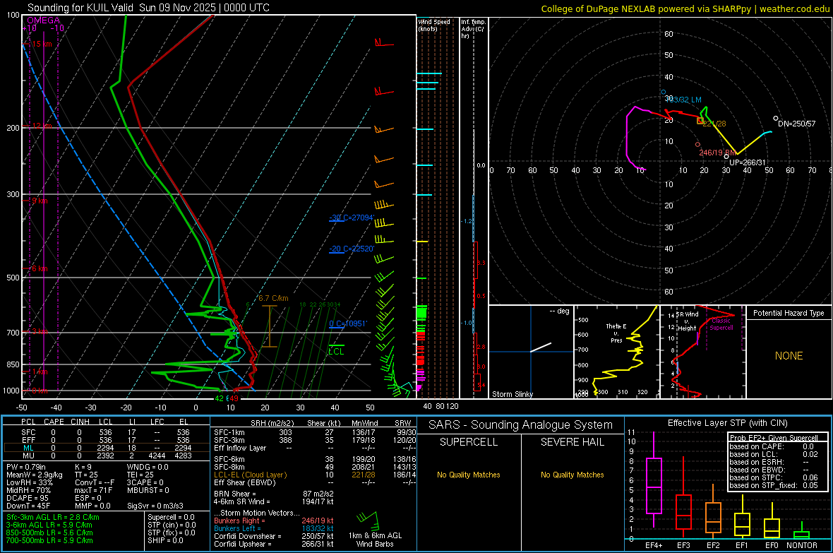
Task: Select the MU parcel row label
Action: coord(28,456)
